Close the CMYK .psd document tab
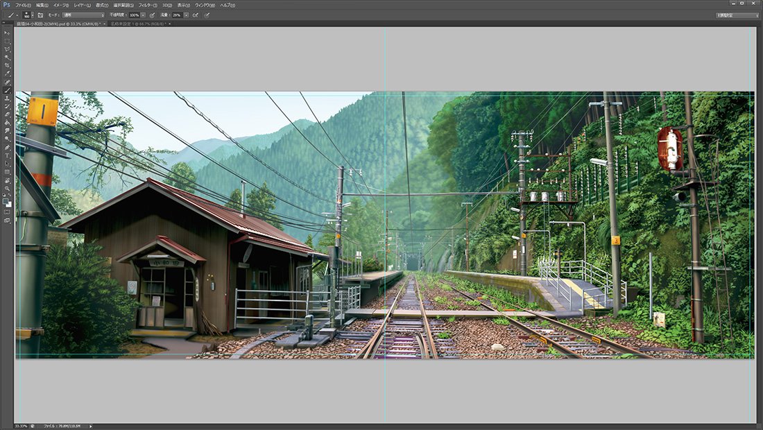Screen dimensions: 763x430 click(x=105, y=24)
